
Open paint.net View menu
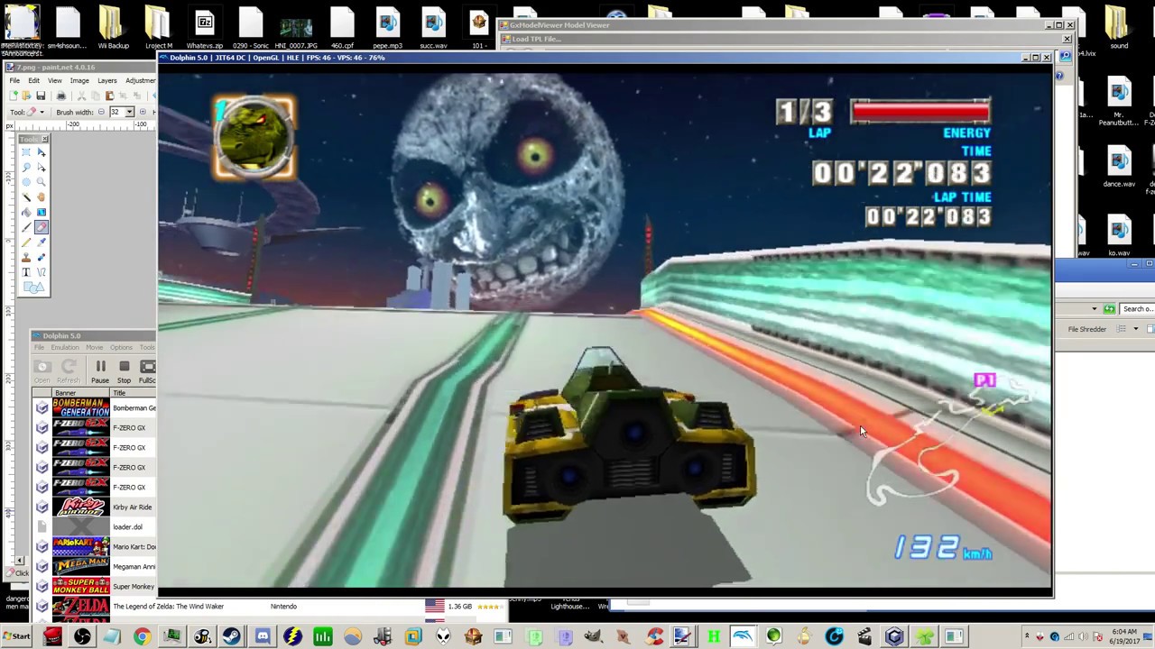(x=55, y=80)
